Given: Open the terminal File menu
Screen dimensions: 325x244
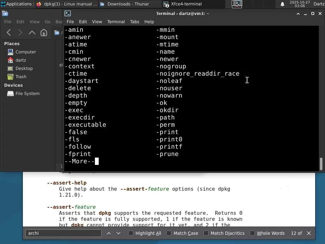Looking at the screenshot, I should pos(70,22).
